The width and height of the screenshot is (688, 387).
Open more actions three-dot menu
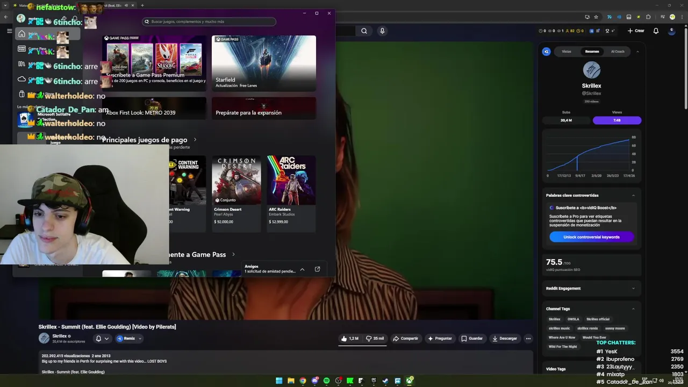point(528,339)
